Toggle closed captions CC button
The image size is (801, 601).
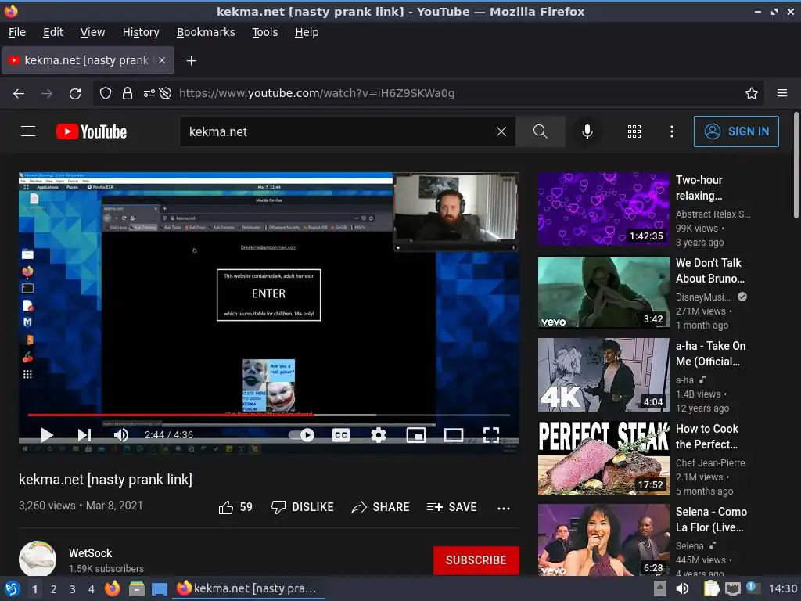341,435
